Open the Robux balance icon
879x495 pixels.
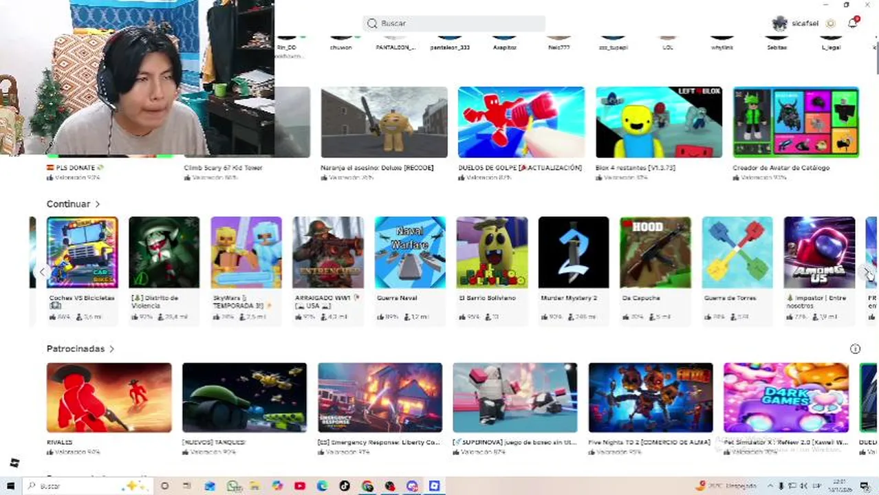830,23
